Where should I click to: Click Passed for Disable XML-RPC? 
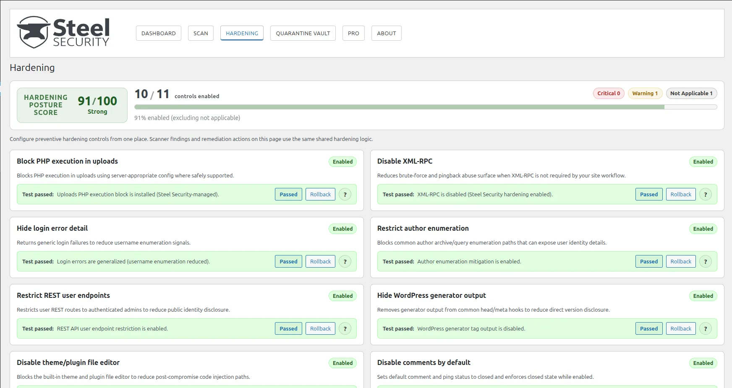point(649,194)
